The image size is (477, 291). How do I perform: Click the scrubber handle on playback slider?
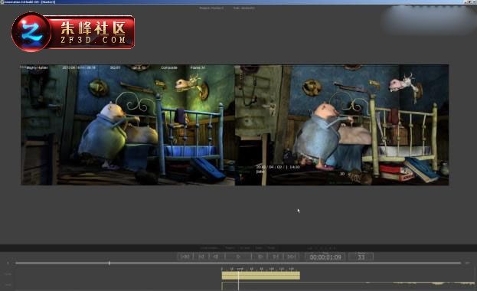point(109,263)
